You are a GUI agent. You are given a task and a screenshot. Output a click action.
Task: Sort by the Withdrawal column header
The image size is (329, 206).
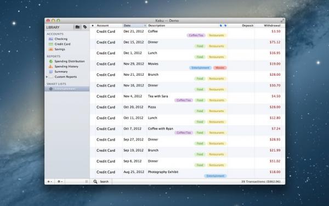[272, 26]
